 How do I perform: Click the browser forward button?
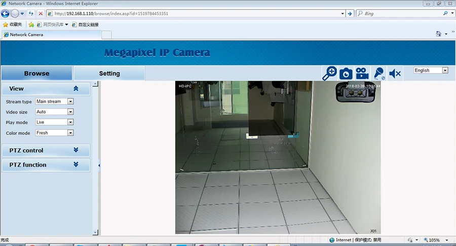pos(15,13)
